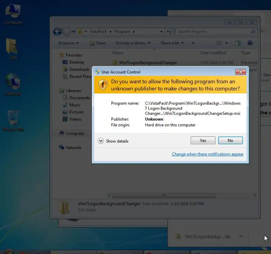Click the small shield icon in UAC title
This screenshot has height=254, width=271.
pyautogui.click(x=98, y=72)
